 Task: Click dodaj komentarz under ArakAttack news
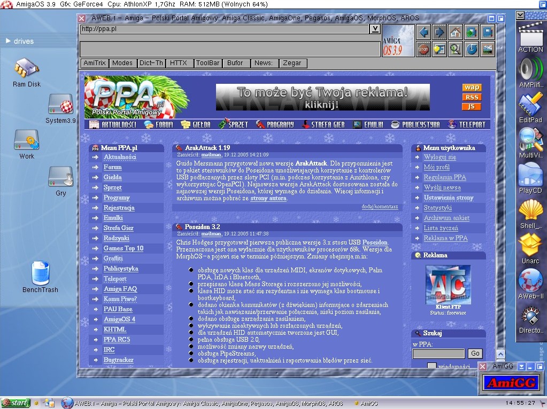pos(380,207)
